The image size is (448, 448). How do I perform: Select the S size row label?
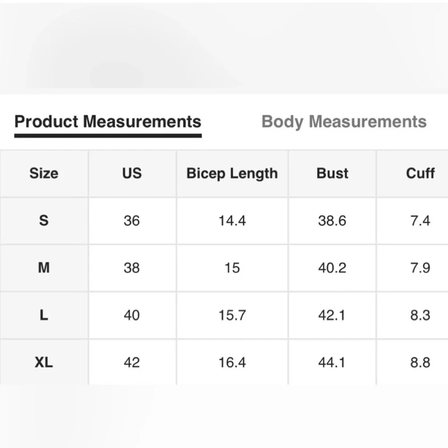point(44,220)
